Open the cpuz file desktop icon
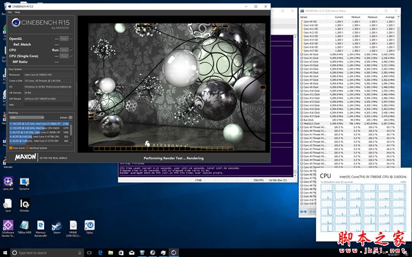This screenshot has height=257, width=412. (8, 205)
